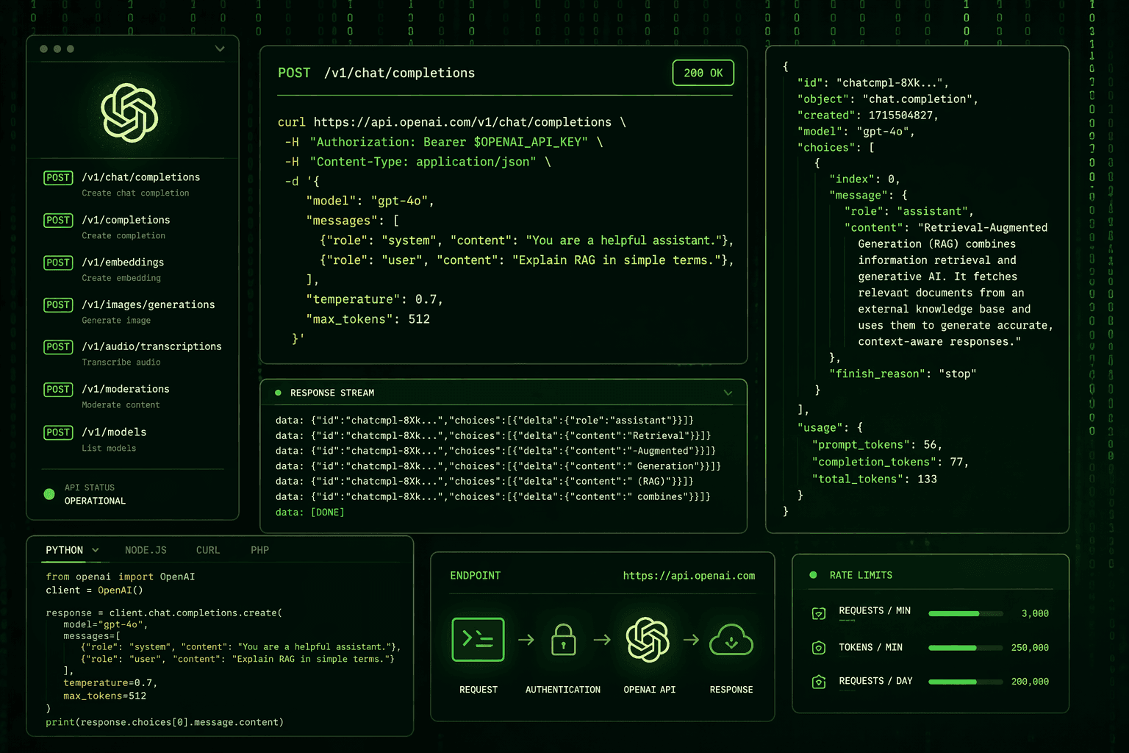Click the print(response.choices[0].message.content) line
Image resolution: width=1129 pixels, height=753 pixels.
tap(165, 722)
